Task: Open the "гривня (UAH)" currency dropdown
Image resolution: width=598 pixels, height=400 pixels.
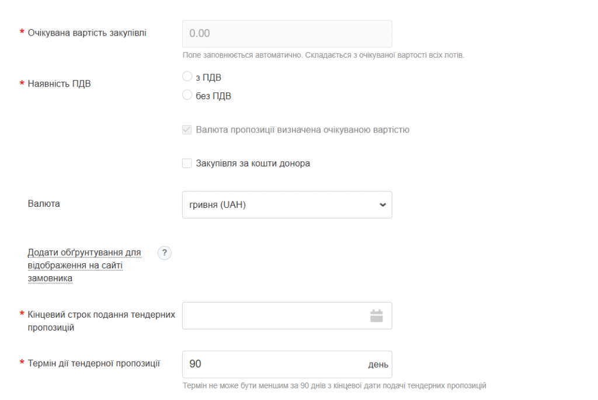Action: click(286, 205)
